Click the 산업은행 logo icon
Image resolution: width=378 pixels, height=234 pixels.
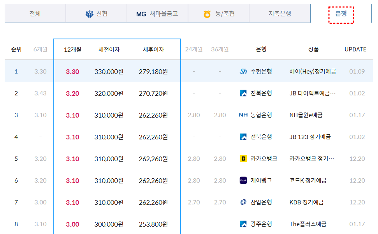(x=243, y=202)
